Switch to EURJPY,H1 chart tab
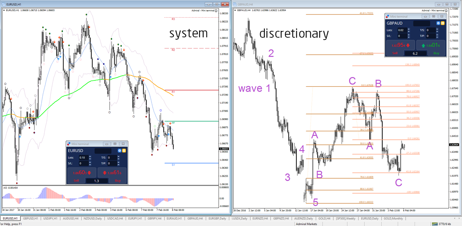This screenshot has height=226, width=462. point(135,218)
